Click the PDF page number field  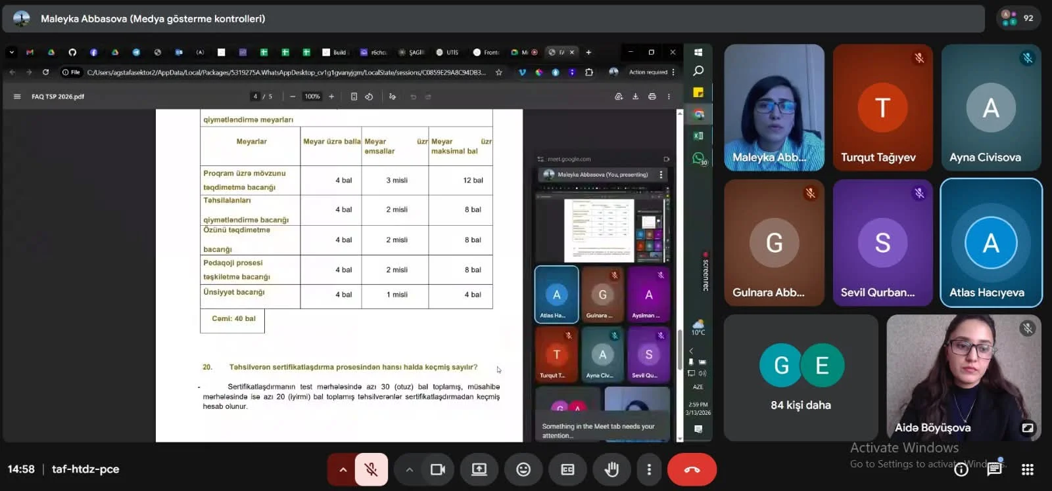(x=255, y=96)
